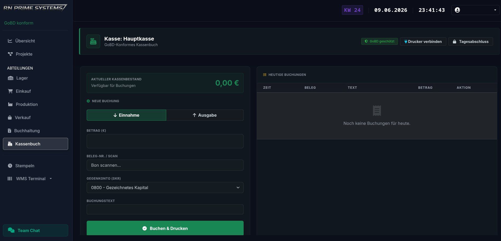This screenshot has width=501, height=241.
Task: Click the WMS Terminal barcode icon
Action: click(10, 179)
